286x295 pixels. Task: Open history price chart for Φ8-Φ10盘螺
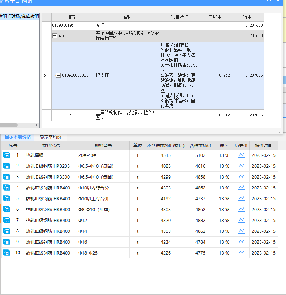[x=241, y=209]
